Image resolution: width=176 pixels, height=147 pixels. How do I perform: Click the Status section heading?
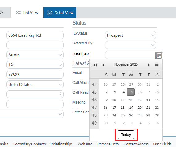[x=79, y=23]
